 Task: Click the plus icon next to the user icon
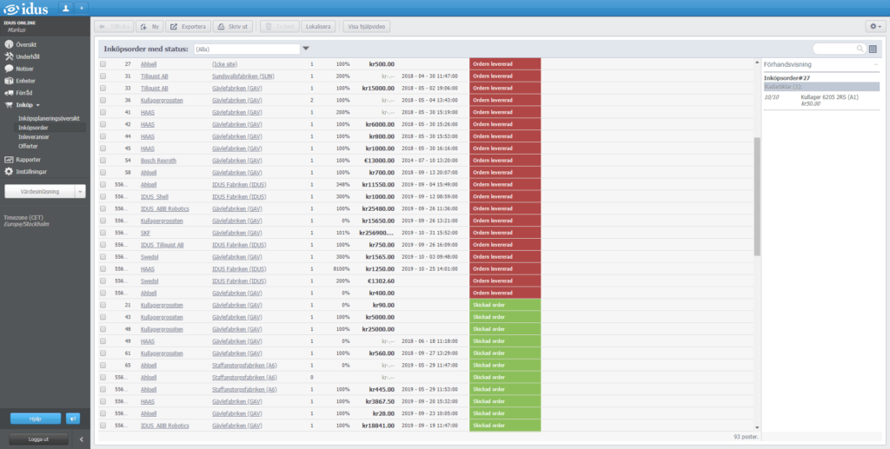click(81, 8)
